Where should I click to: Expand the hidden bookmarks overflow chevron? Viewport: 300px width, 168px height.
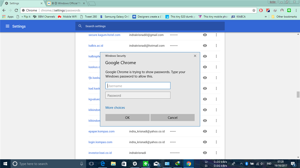(265, 17)
